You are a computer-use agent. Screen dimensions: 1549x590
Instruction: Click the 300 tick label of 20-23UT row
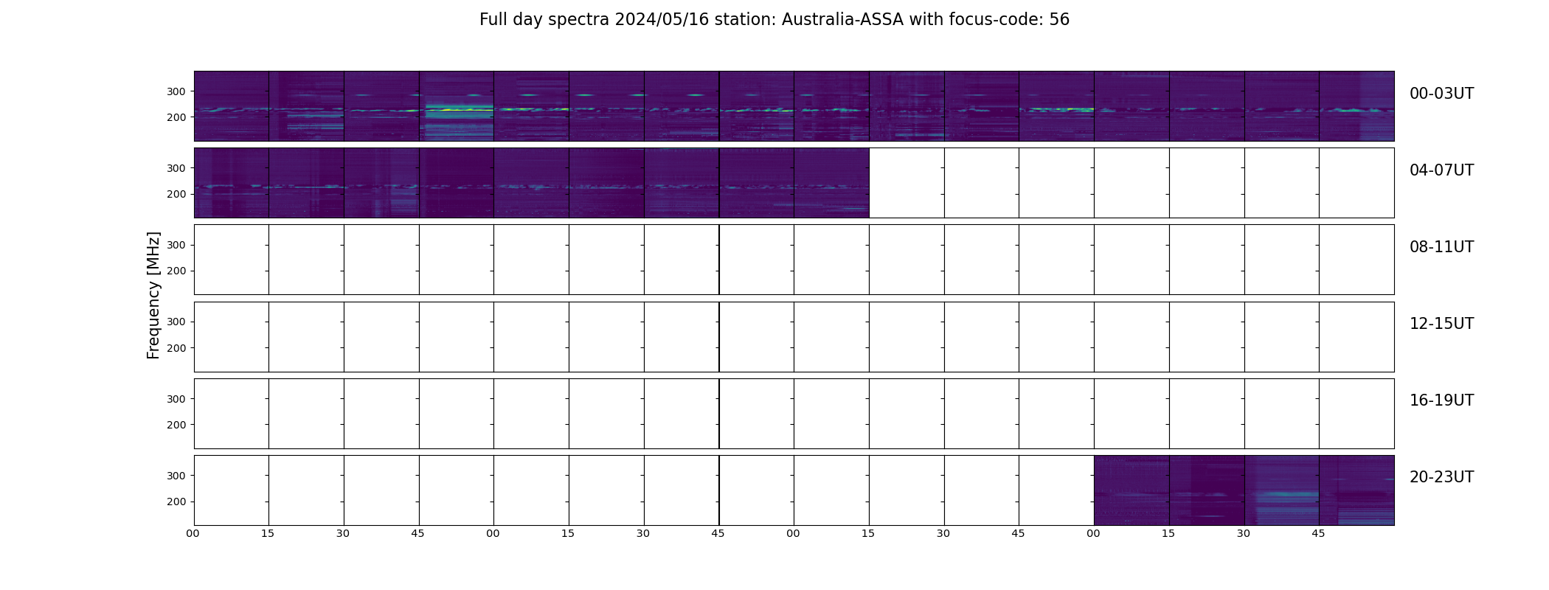pyautogui.click(x=176, y=476)
